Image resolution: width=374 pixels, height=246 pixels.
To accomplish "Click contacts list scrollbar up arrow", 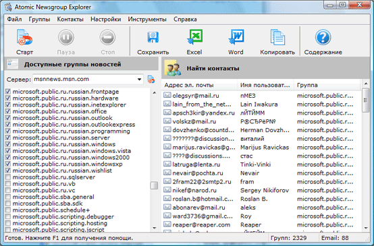I will 366,84.
